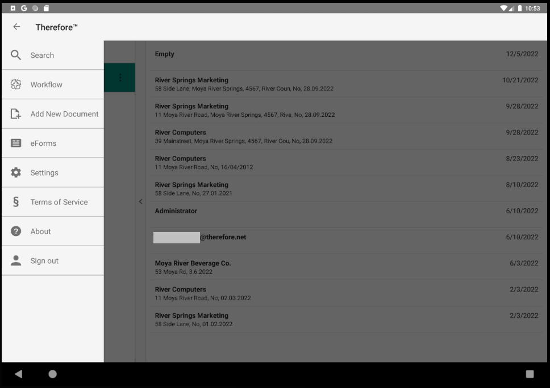Click the Search magnifier icon

pos(16,55)
